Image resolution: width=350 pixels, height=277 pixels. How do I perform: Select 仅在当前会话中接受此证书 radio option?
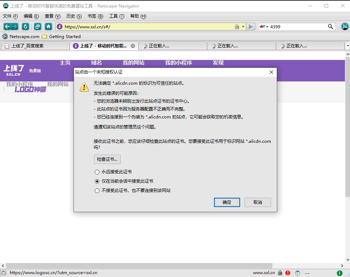pyautogui.click(x=97, y=181)
